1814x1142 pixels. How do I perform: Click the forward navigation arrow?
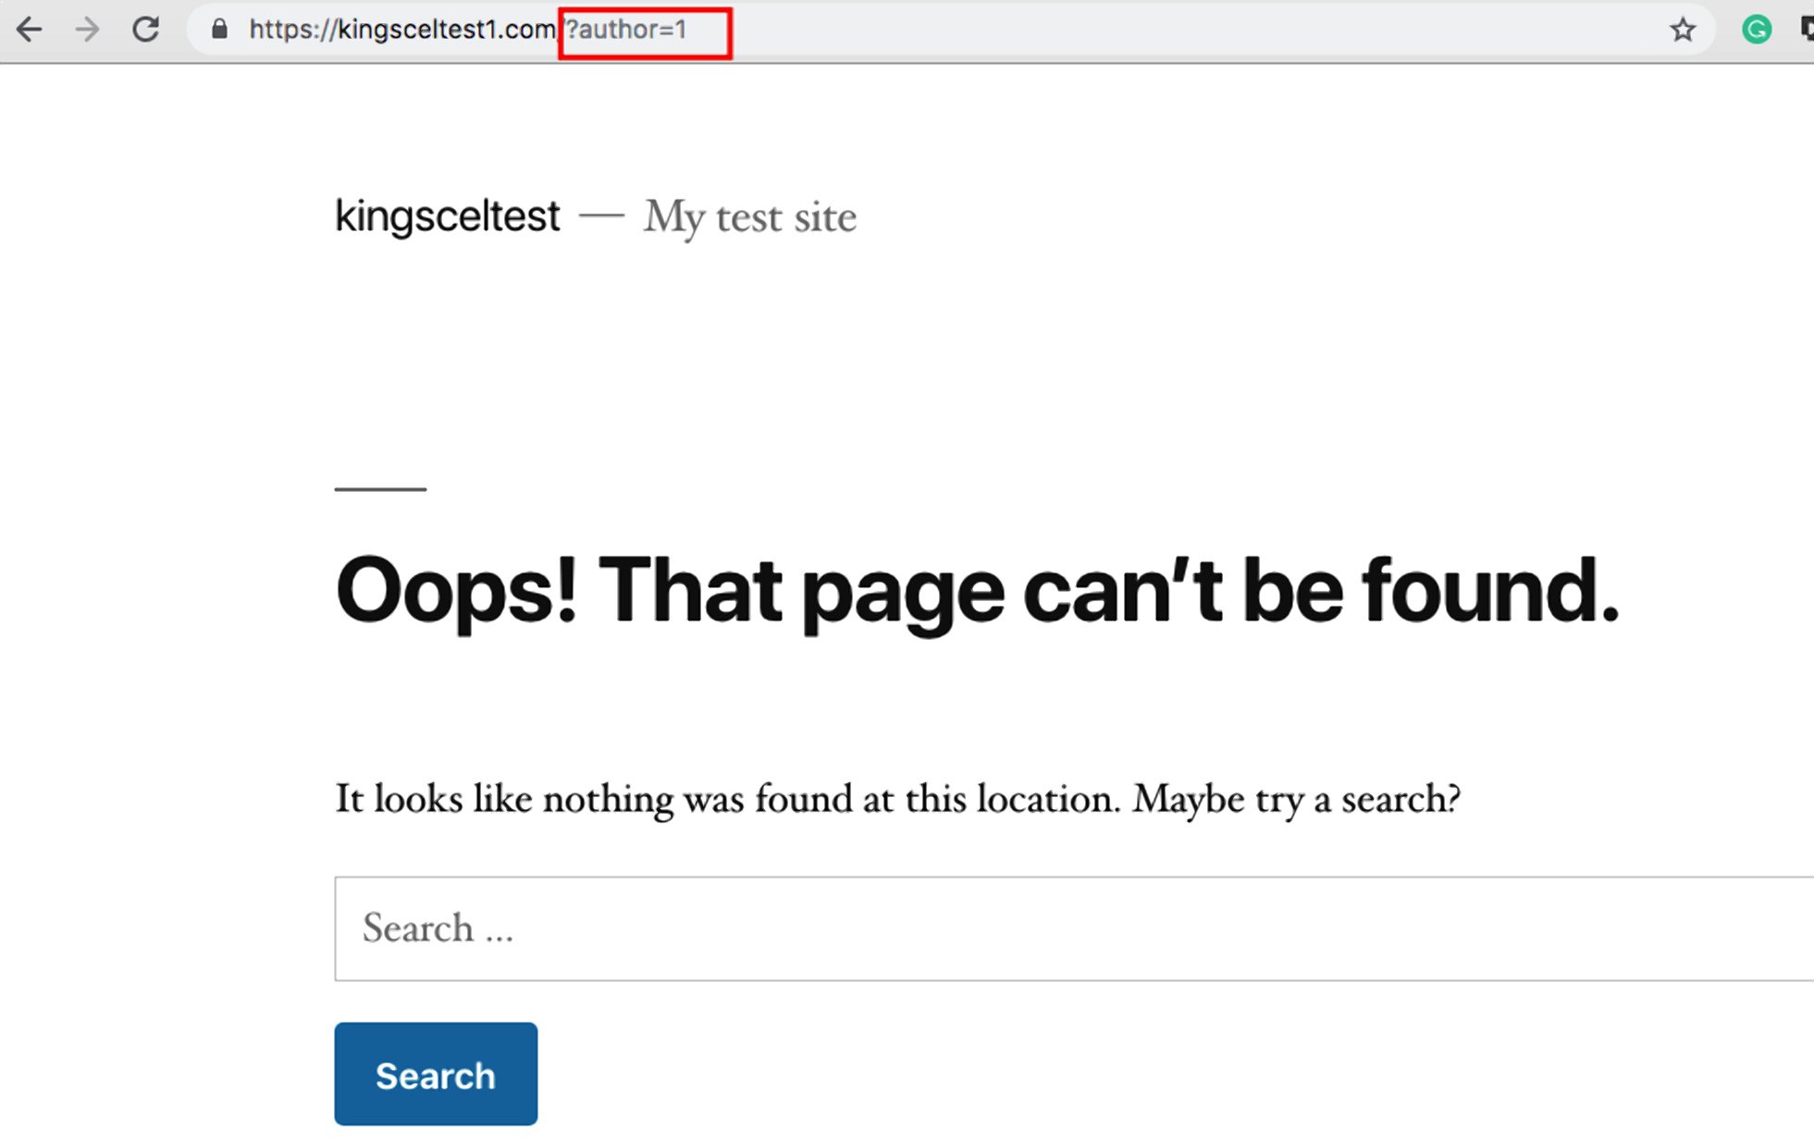[x=87, y=30]
